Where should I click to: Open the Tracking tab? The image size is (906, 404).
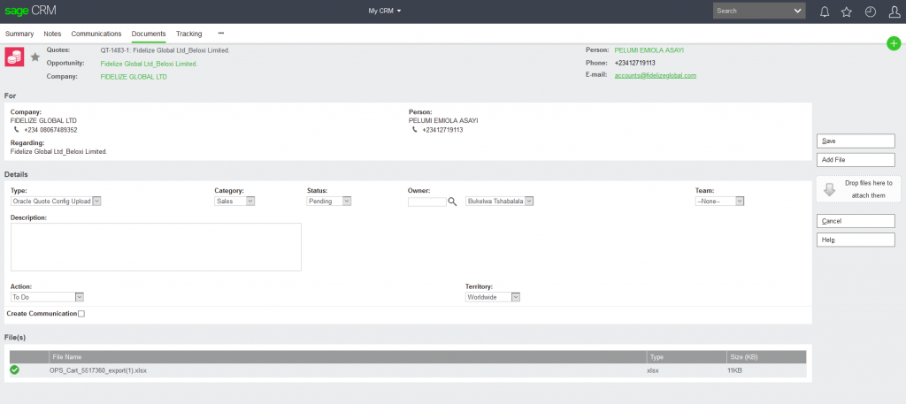coord(188,34)
